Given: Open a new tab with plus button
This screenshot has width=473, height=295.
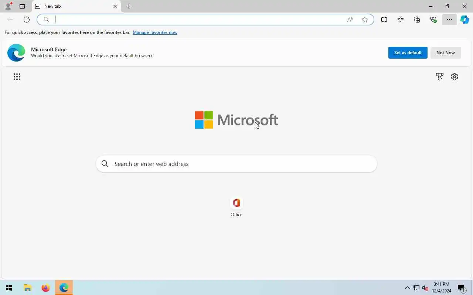Looking at the screenshot, I should [x=129, y=6].
